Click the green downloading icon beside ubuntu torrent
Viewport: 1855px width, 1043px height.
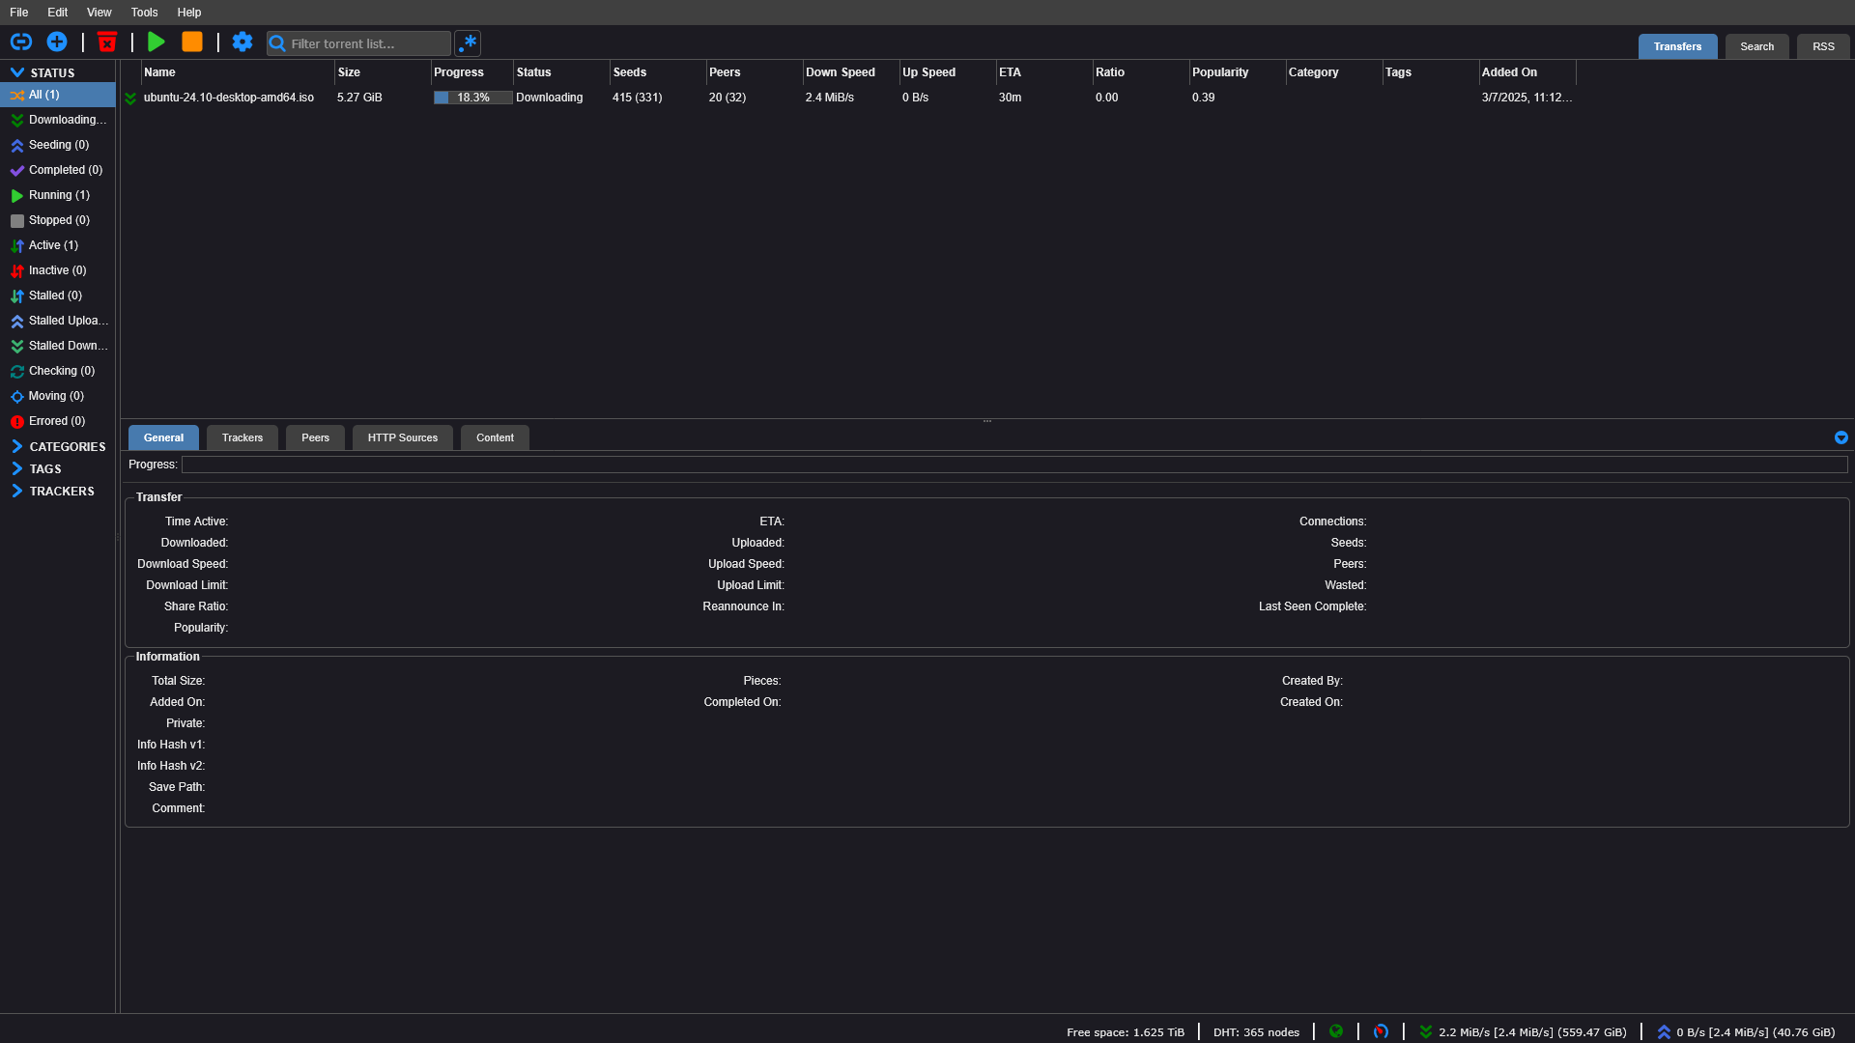(130, 98)
